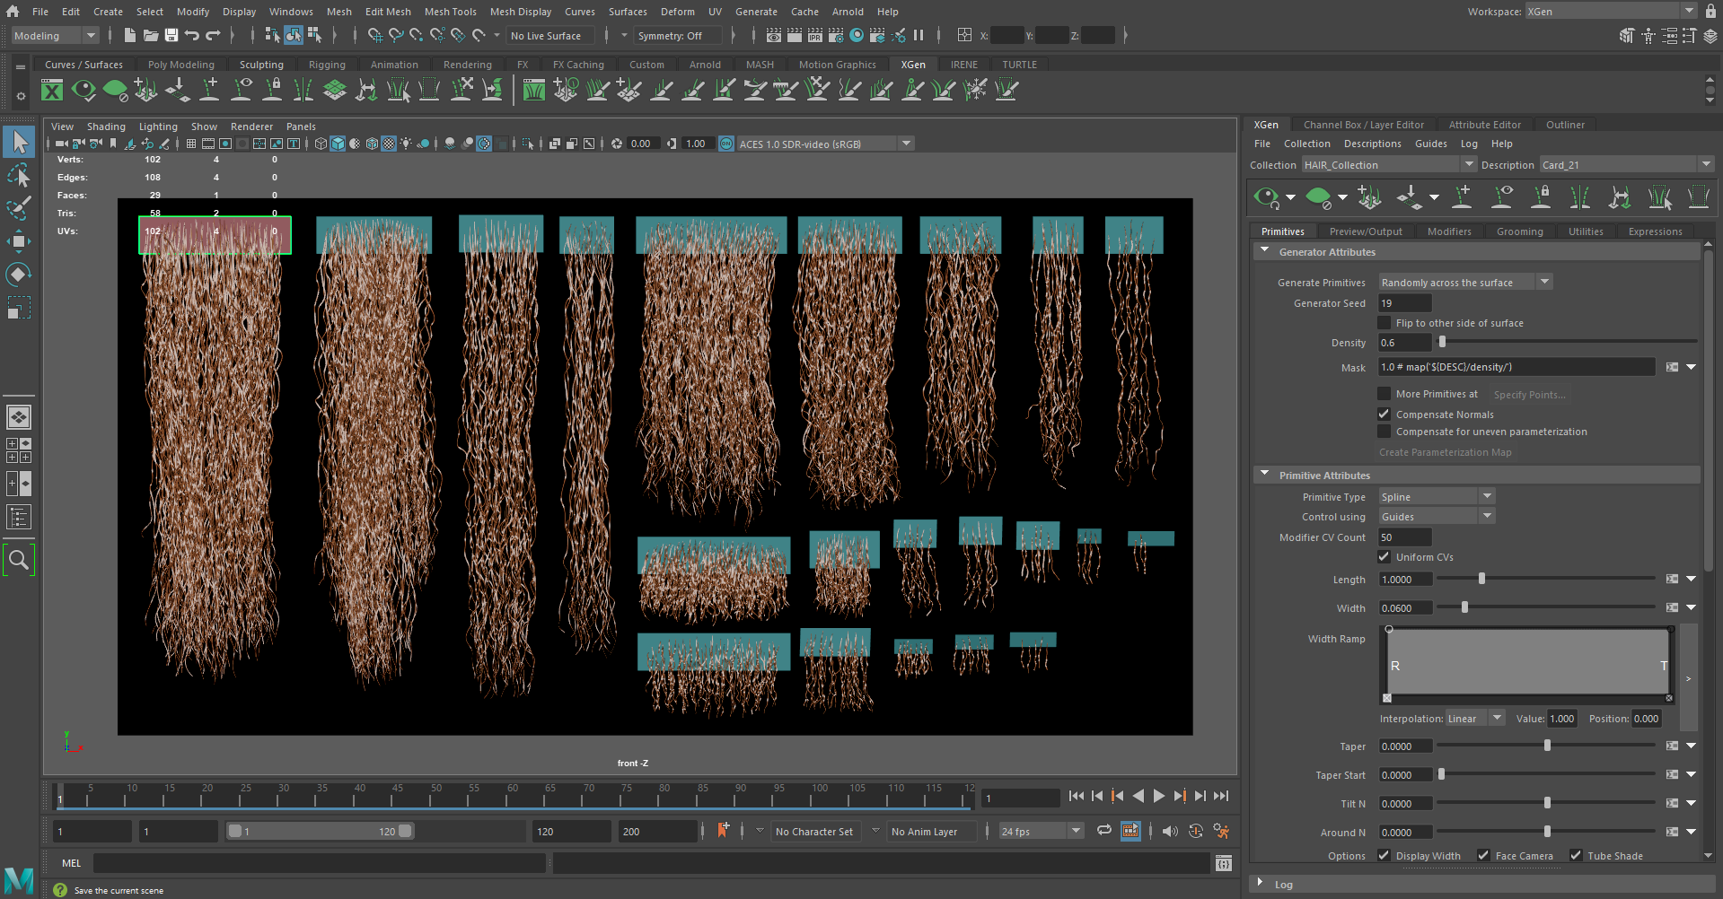Activate the Rotate tool in toolbox
The height and width of the screenshot is (899, 1723).
click(x=19, y=274)
